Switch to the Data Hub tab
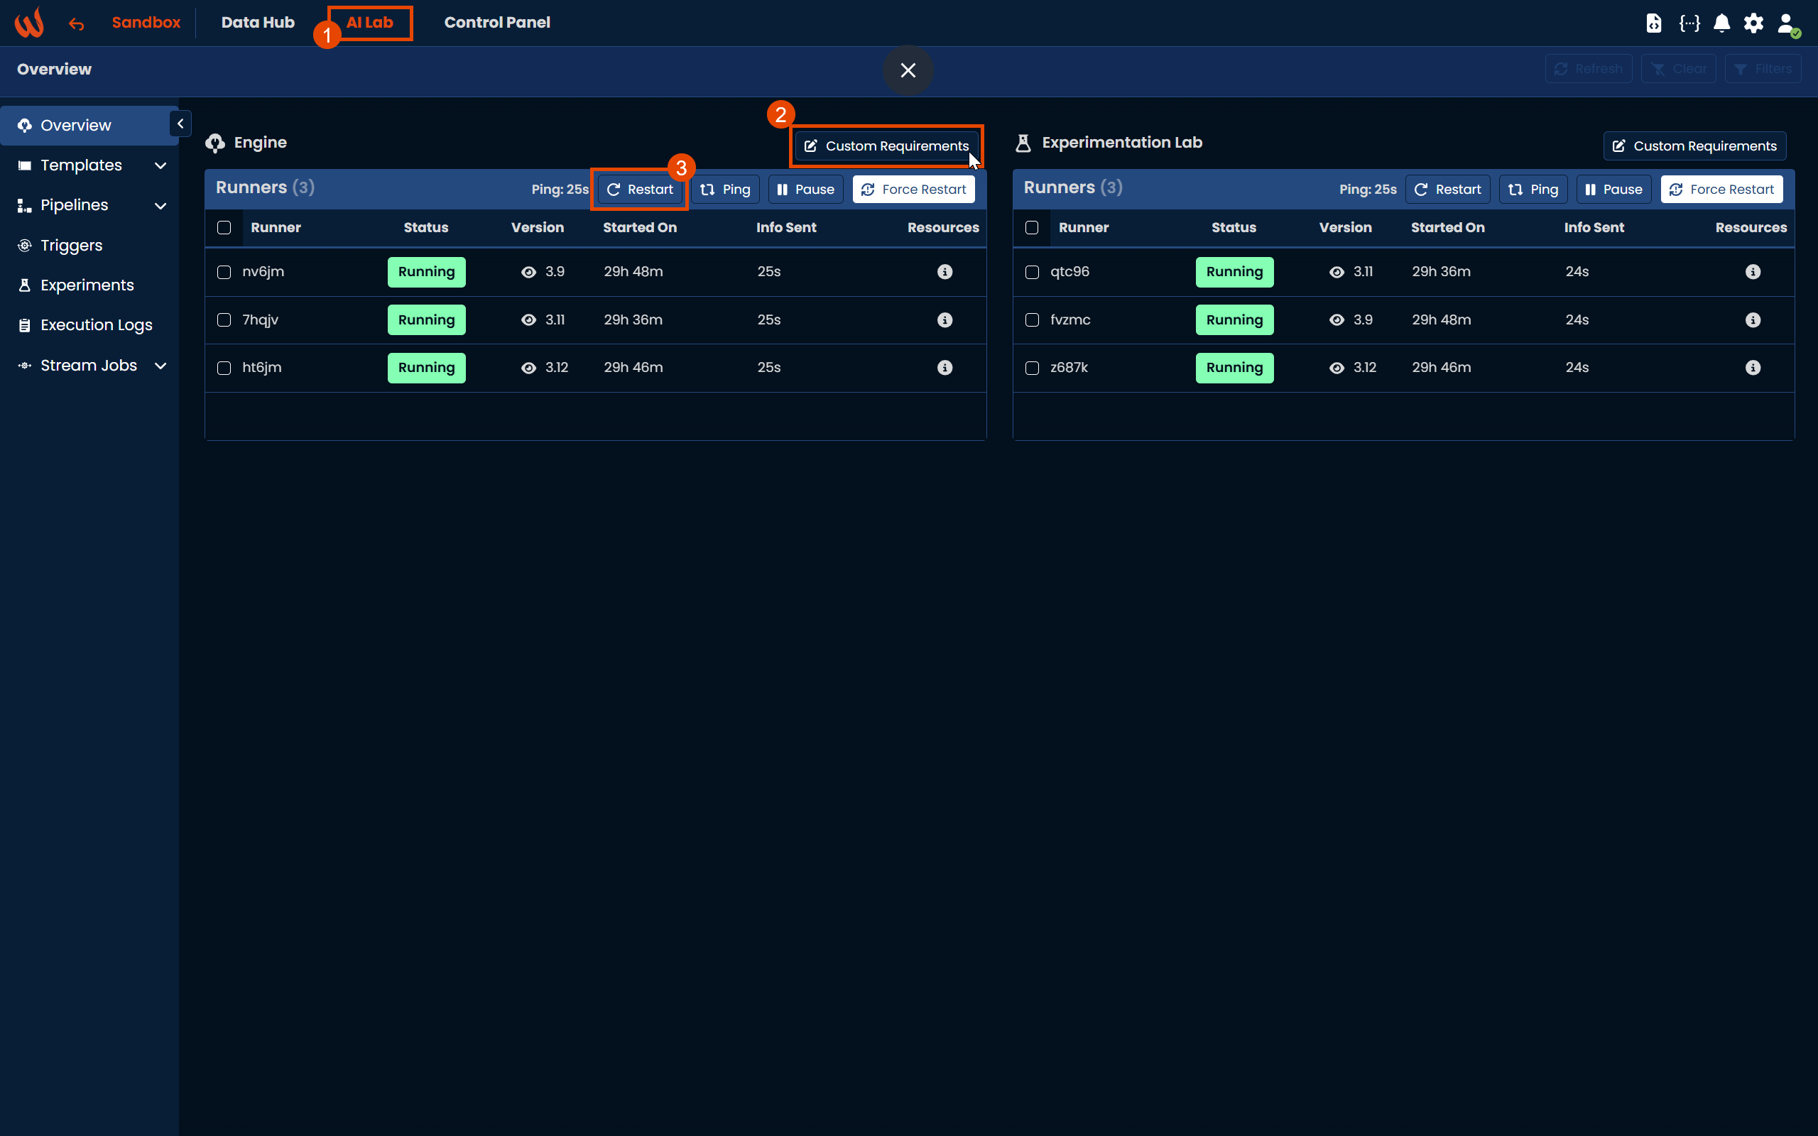The height and width of the screenshot is (1136, 1818). (x=258, y=23)
